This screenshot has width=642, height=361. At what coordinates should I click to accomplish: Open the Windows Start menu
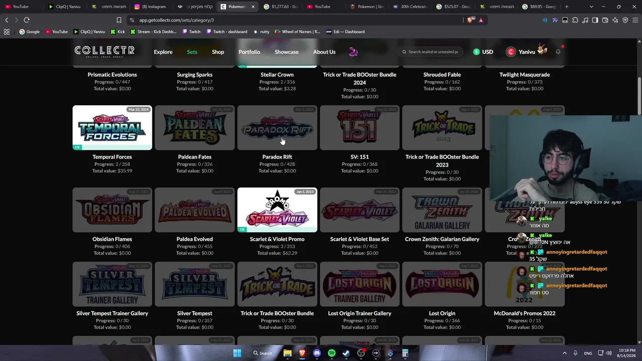pos(237,353)
